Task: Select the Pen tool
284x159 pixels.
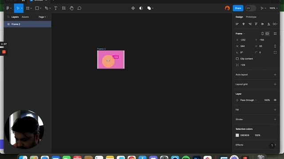Action: pyautogui.click(x=47, y=8)
